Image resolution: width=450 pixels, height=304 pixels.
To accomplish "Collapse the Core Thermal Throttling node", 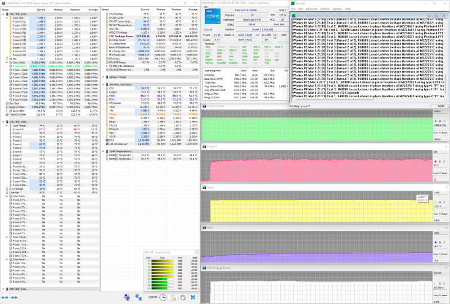I will [x=7, y=197].
